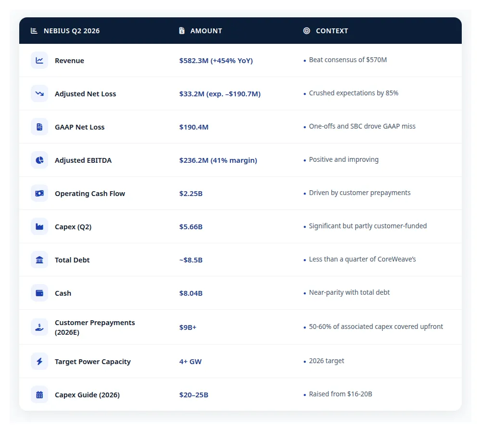Select the banknote icon for Operating Cash Flow
The image size is (481, 432).
pos(39,193)
